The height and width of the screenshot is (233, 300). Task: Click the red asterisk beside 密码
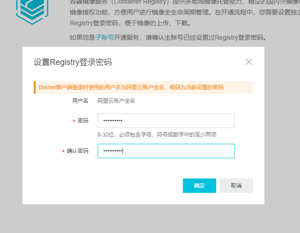(x=74, y=121)
